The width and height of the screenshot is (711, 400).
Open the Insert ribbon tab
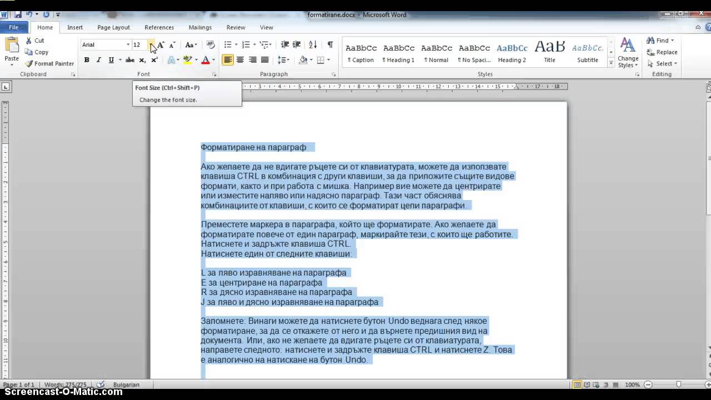(x=75, y=27)
